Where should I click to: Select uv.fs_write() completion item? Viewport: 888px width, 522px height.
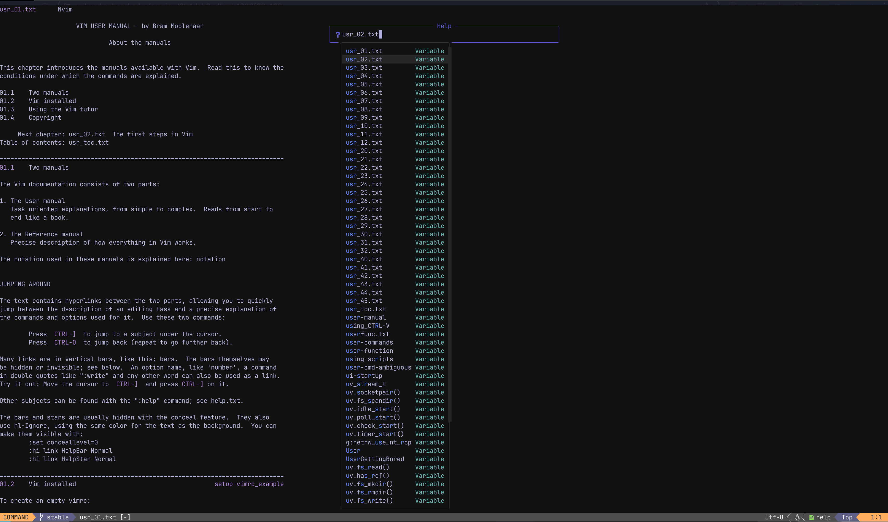pos(369,500)
